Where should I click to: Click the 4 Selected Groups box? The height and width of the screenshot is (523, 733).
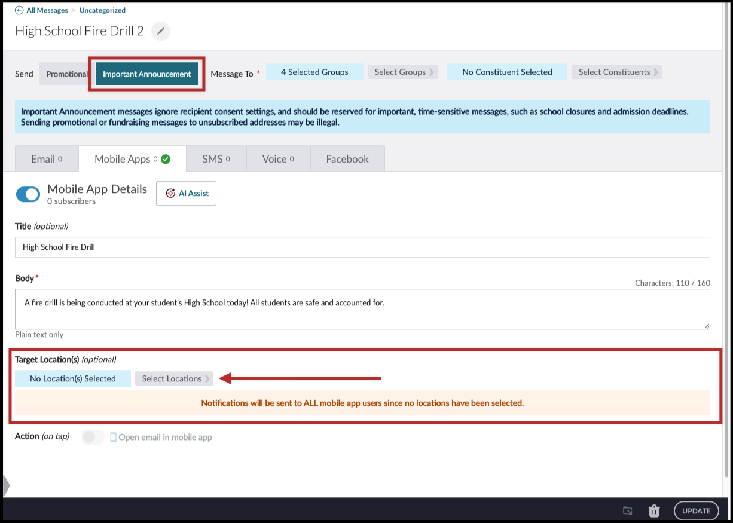point(314,72)
